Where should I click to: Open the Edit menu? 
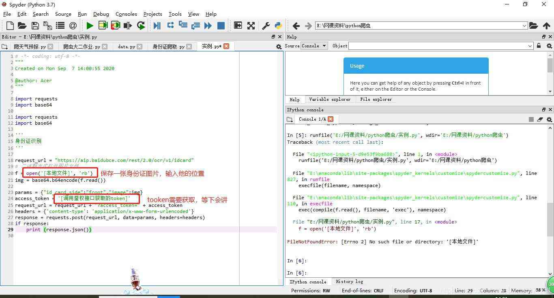click(x=22, y=14)
